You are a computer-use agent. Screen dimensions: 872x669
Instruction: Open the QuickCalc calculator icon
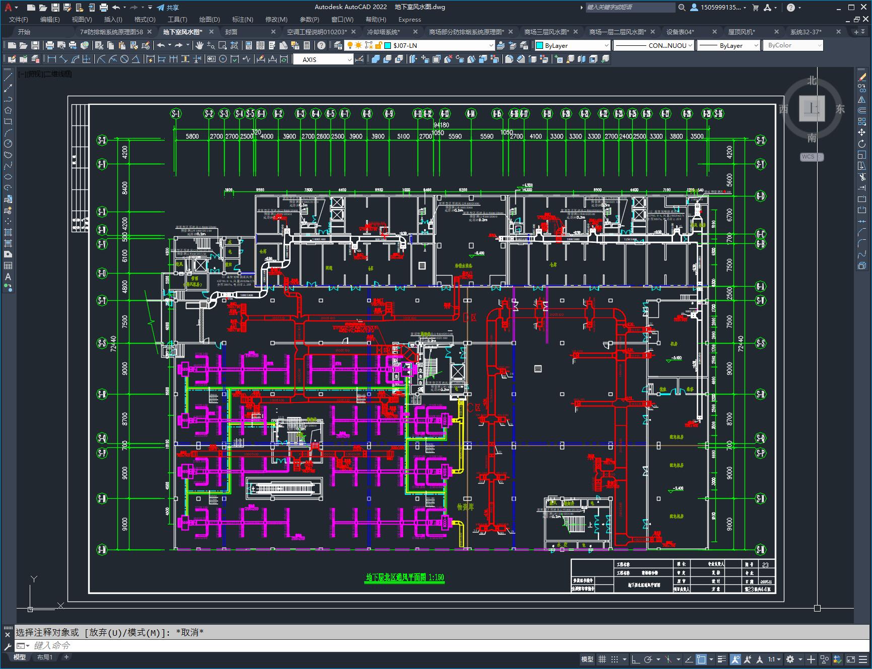[307, 45]
